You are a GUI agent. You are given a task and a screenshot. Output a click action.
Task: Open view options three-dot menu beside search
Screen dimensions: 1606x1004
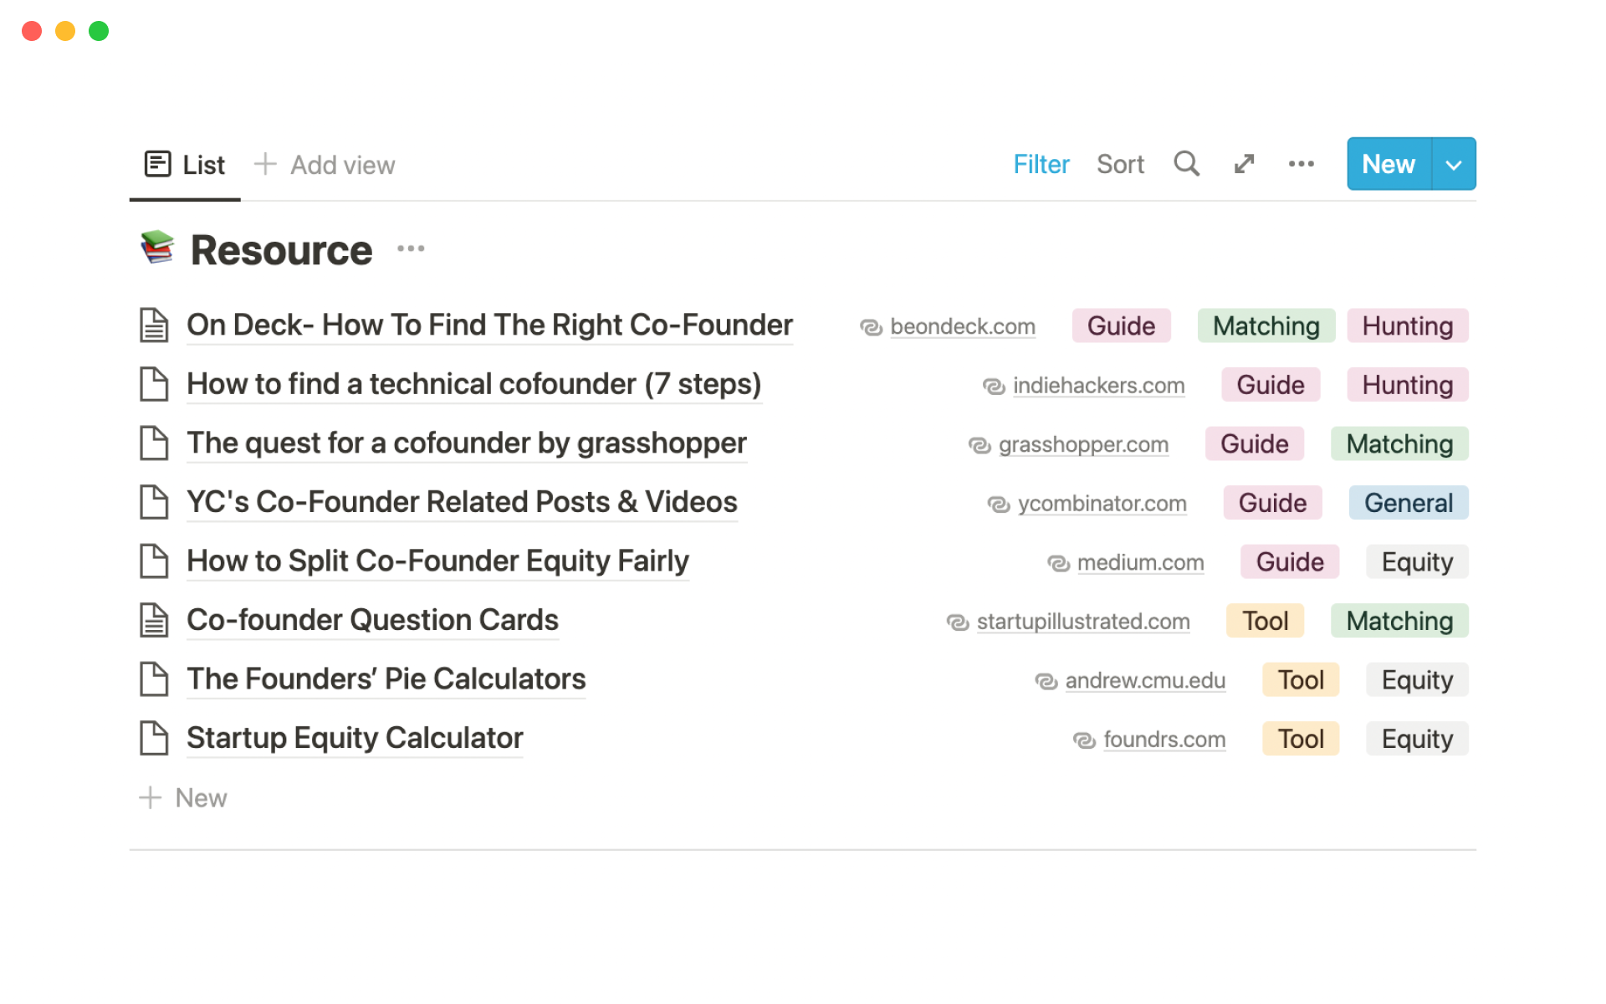pos(1301,164)
